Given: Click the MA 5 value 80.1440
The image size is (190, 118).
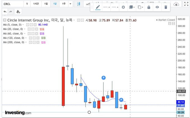Looking at the screenshot, I should (x=43, y=25).
